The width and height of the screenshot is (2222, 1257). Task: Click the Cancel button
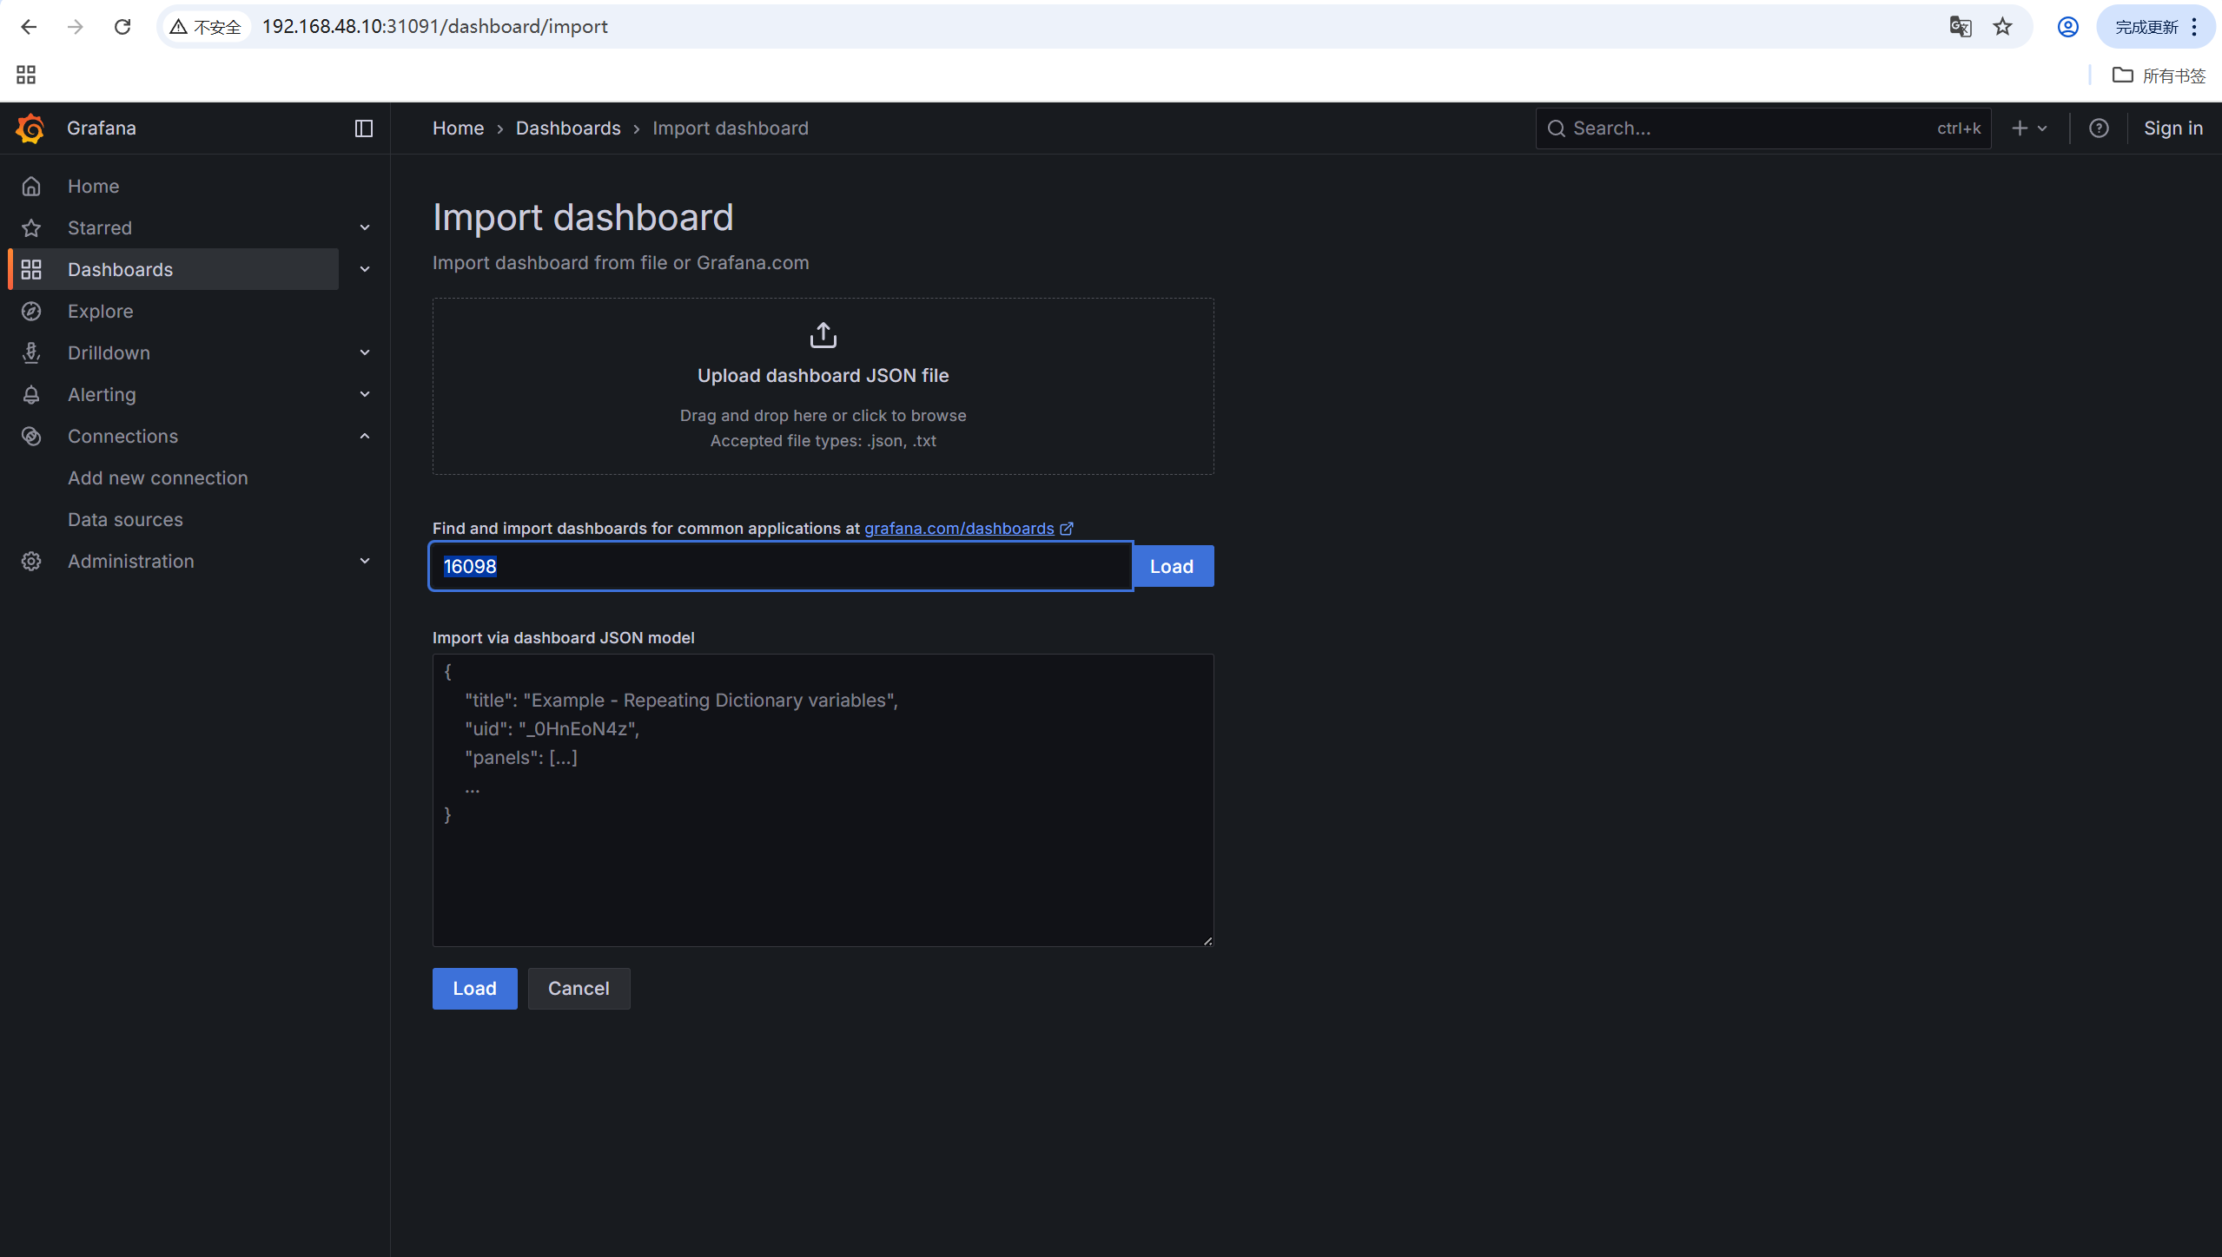(579, 989)
